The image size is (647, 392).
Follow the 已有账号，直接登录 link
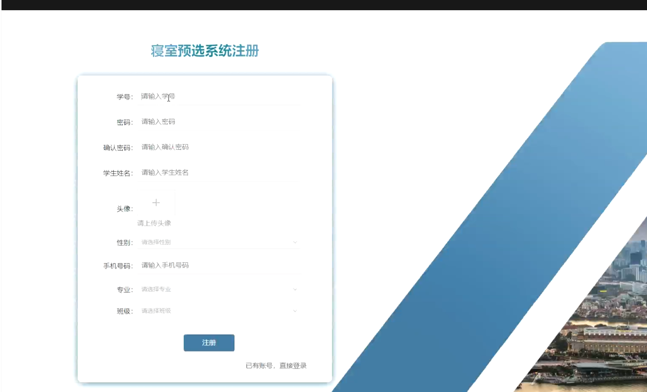276,366
